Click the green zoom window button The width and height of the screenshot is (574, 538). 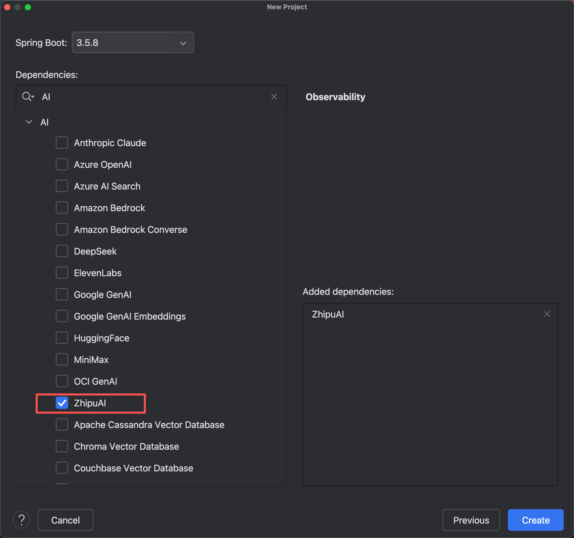tap(28, 7)
